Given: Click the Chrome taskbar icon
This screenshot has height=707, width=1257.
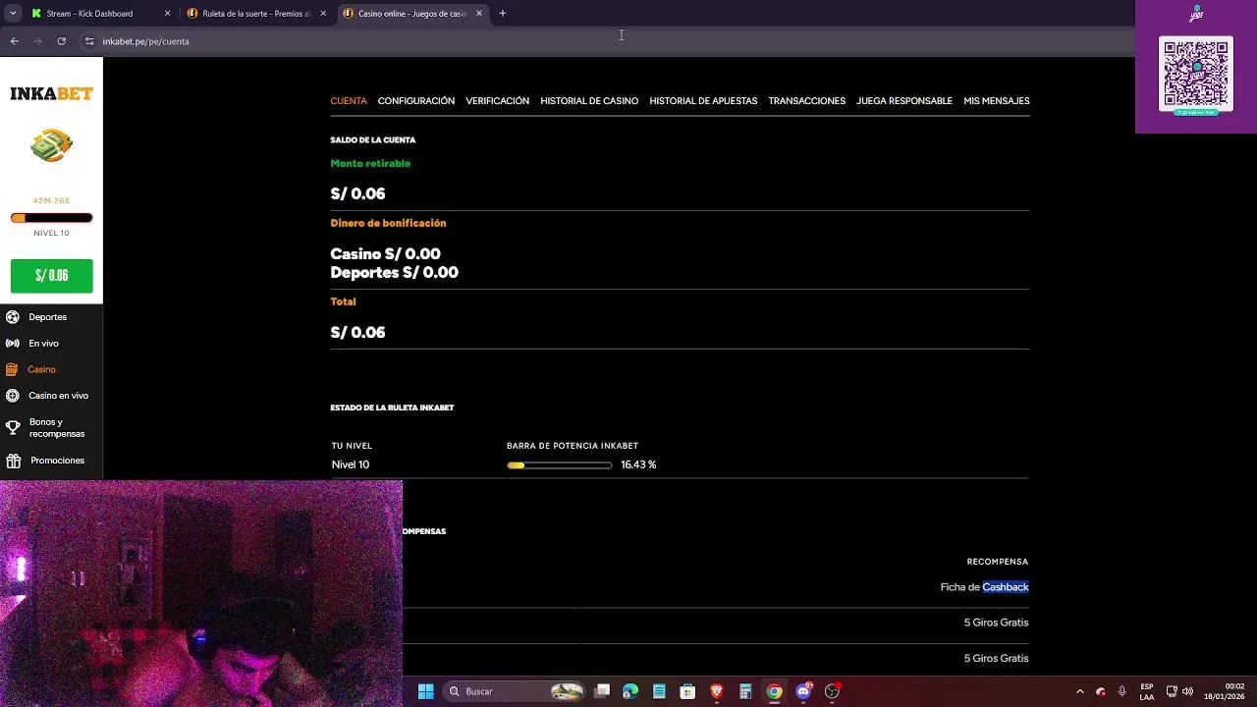Looking at the screenshot, I should pyautogui.click(x=775, y=691).
